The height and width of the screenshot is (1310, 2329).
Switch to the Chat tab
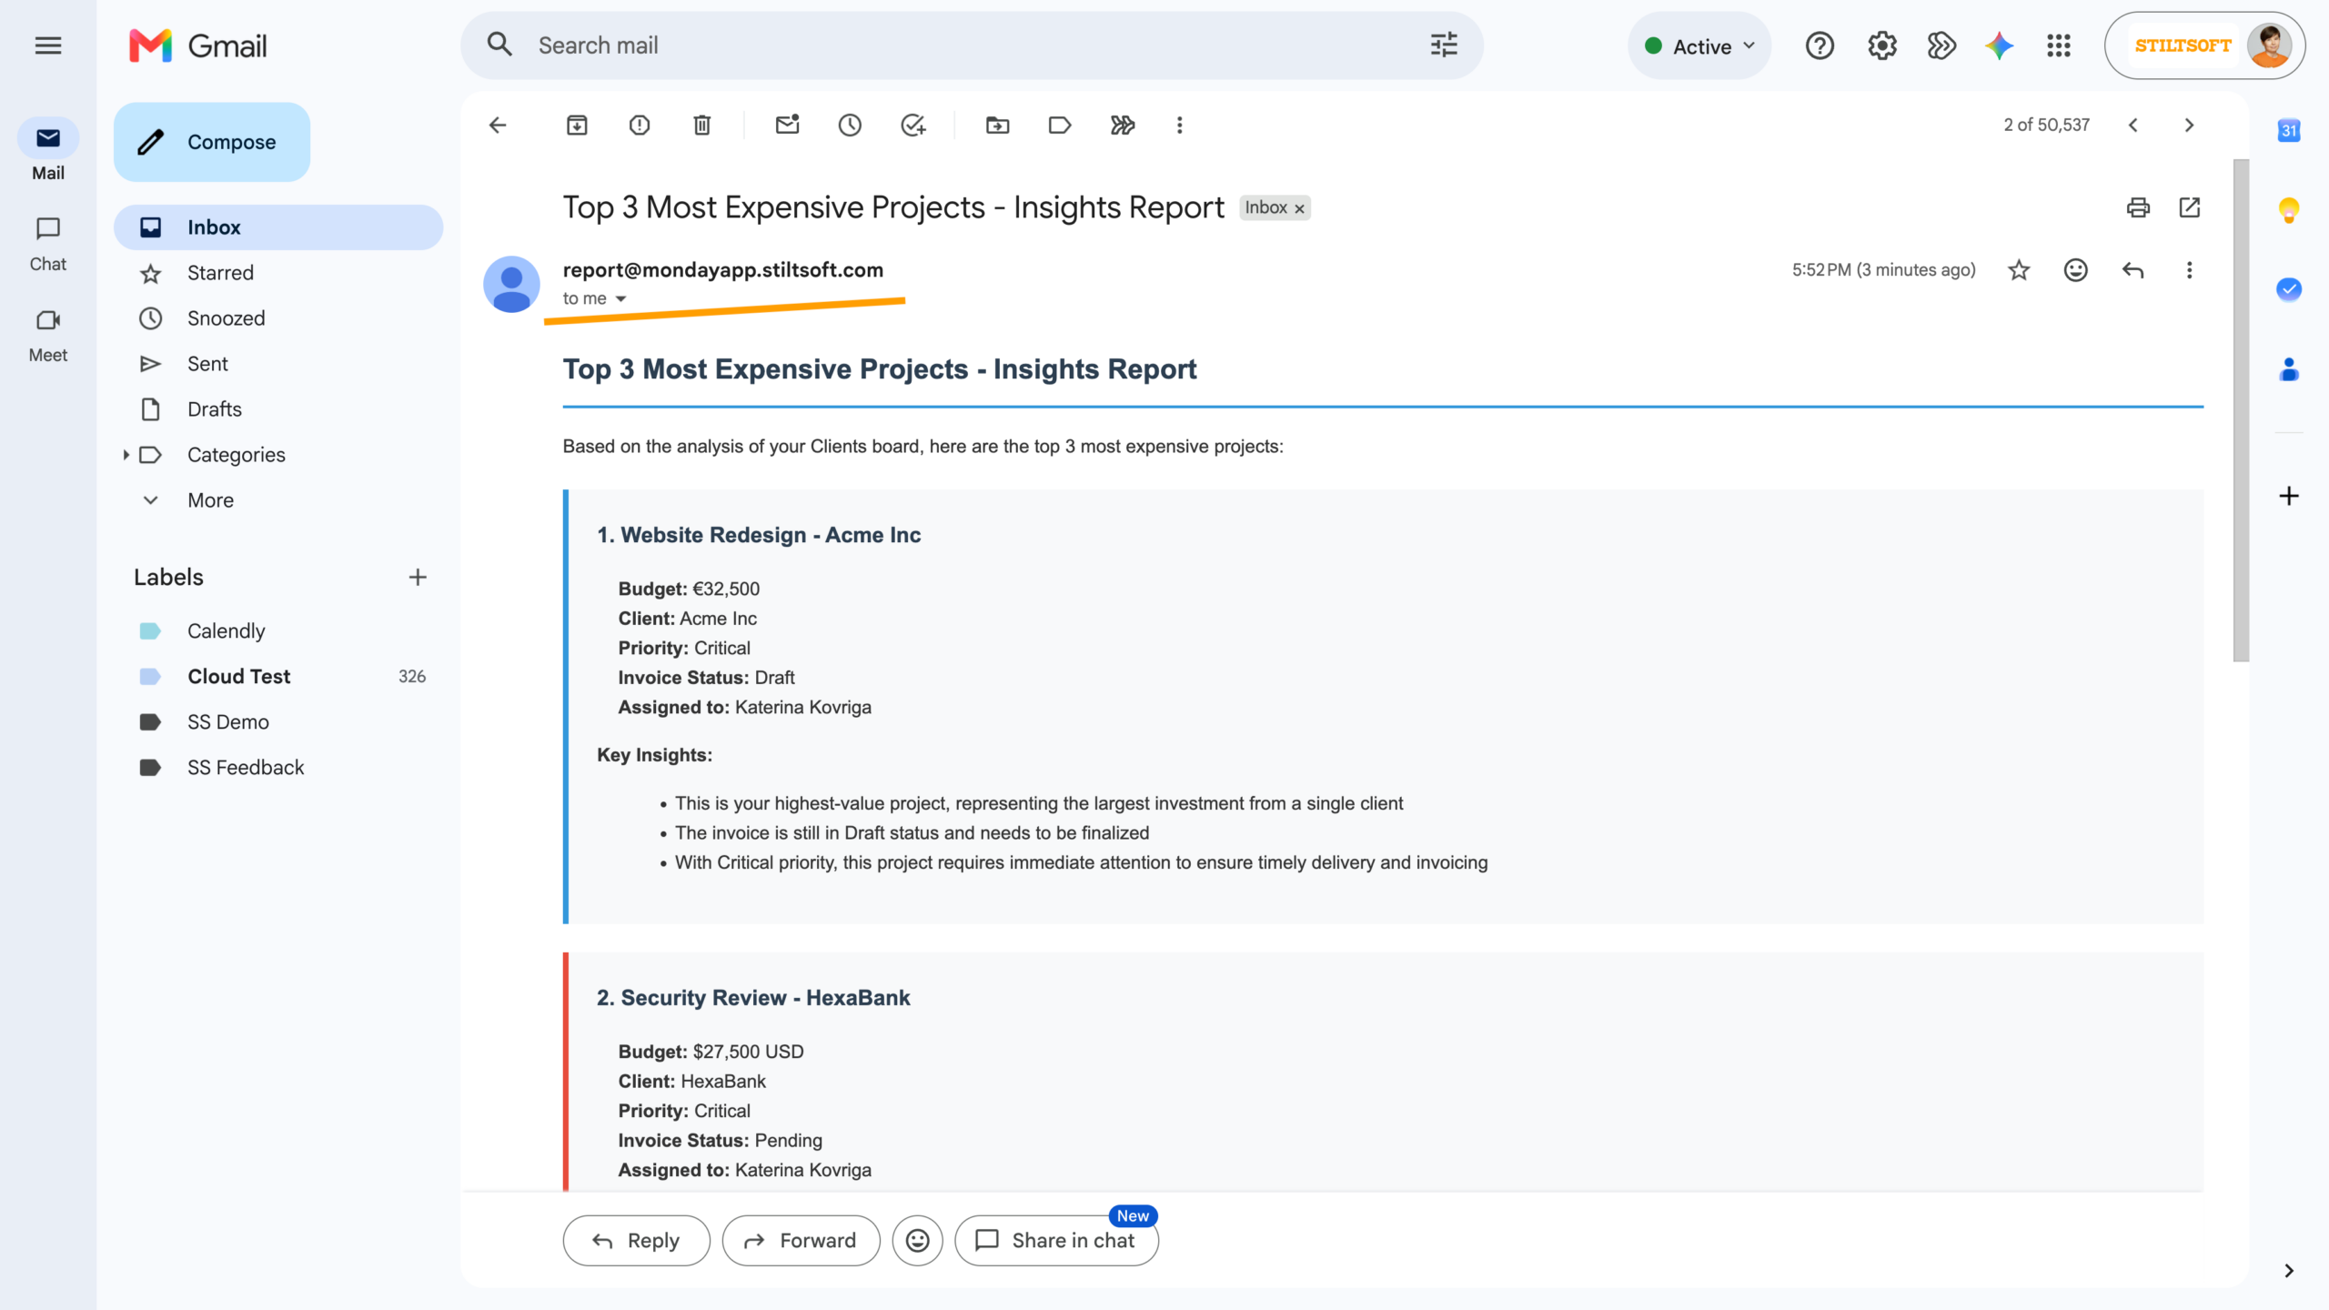tap(48, 244)
